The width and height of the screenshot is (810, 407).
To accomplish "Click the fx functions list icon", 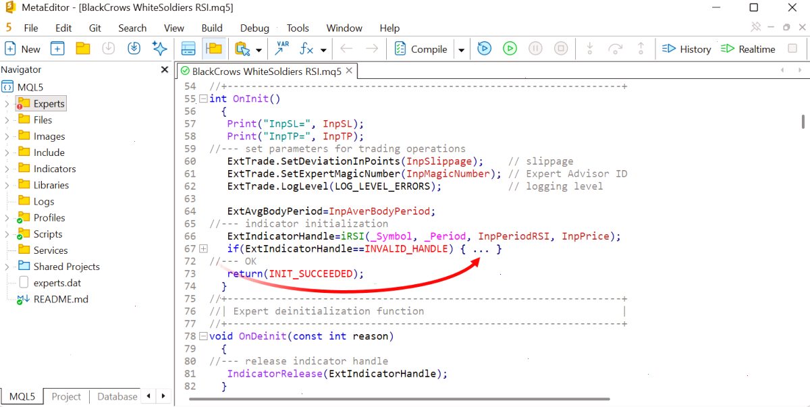I will pos(307,49).
